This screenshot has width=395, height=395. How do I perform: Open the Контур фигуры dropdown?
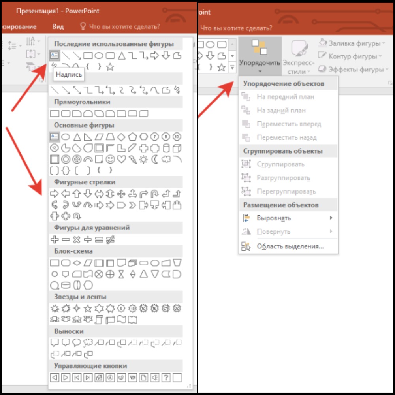(x=350, y=56)
